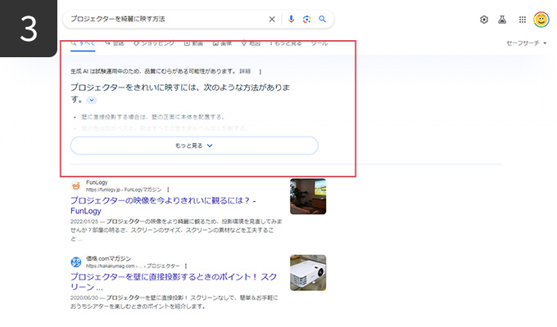Open the settings gear icon
557x327 pixels.
(484, 20)
